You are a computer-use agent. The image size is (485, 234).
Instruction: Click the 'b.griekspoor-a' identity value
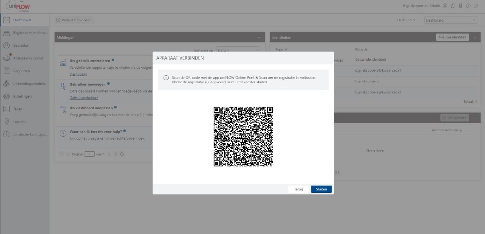pyautogui.click(x=367, y=81)
